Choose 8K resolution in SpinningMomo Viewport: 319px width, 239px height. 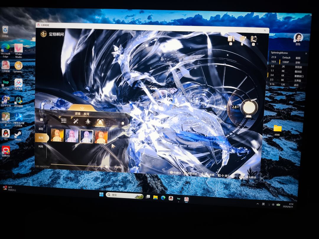pyautogui.click(x=283, y=80)
